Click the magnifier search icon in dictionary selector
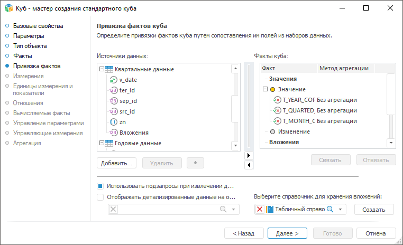This screenshot has height=245, width=403. [x=330, y=210]
